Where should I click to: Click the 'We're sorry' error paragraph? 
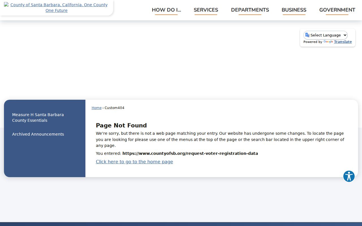tap(220, 140)
